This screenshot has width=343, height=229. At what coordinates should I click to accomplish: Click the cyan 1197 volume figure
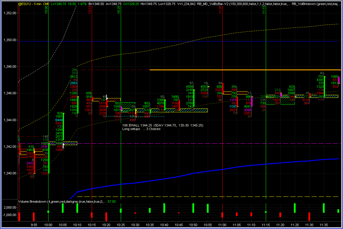click(233, 107)
